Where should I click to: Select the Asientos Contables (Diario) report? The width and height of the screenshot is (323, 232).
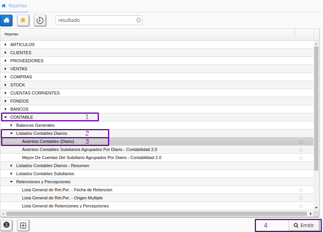[48, 141]
